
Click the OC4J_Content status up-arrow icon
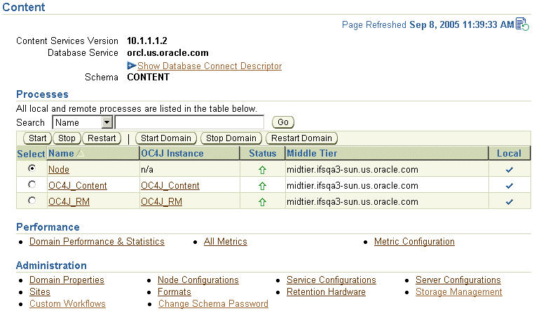pyautogui.click(x=262, y=186)
